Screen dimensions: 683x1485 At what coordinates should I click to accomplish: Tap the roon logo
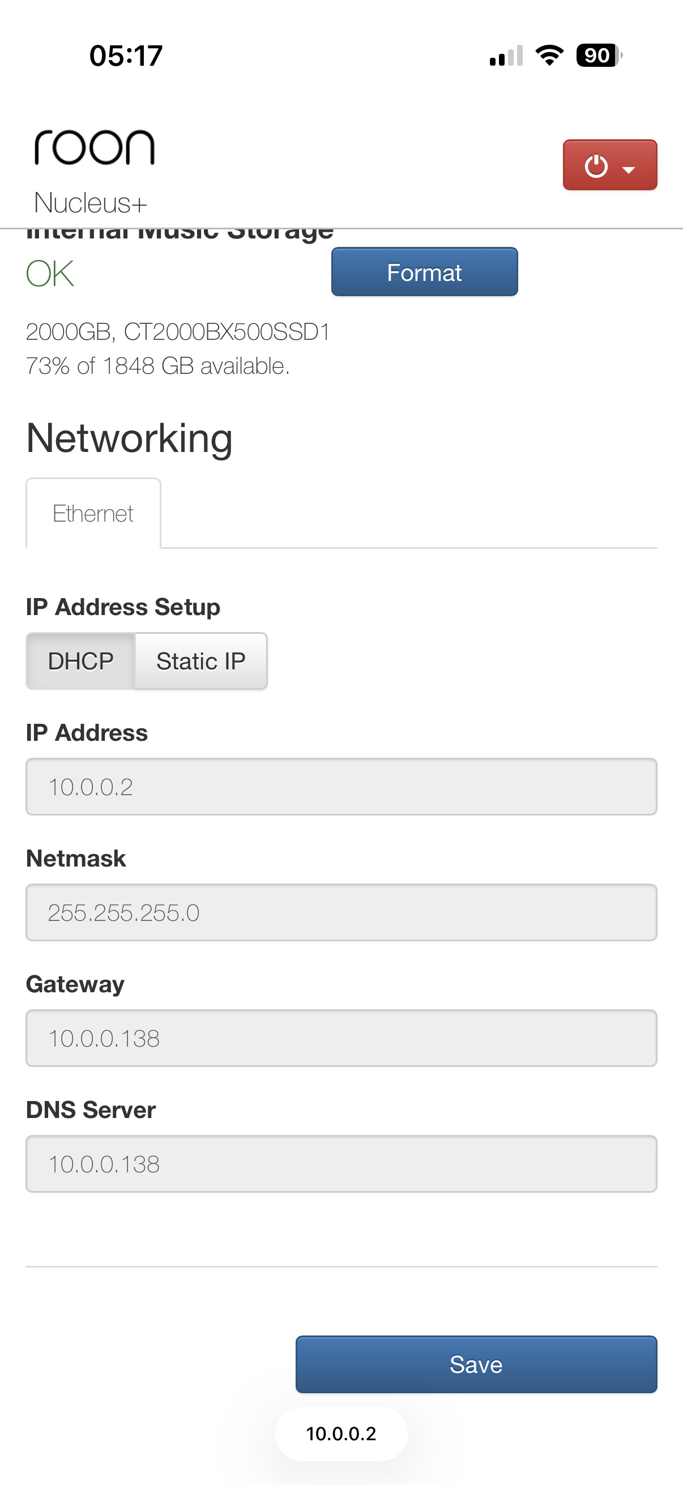(95, 148)
